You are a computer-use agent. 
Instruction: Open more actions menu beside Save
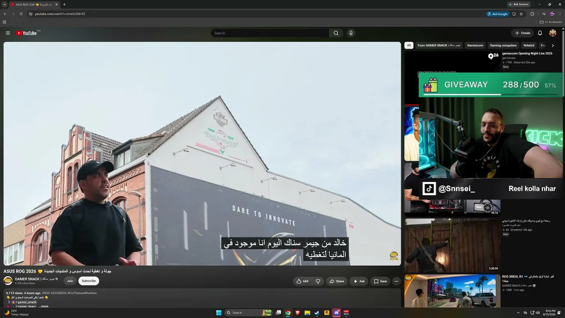(396, 281)
